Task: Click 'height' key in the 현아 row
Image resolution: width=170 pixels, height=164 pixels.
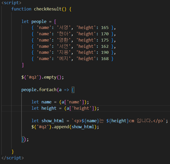Action: pyautogui.click(x=86, y=34)
